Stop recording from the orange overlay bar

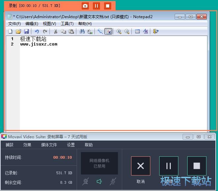pyautogui.click(x=108, y=6)
